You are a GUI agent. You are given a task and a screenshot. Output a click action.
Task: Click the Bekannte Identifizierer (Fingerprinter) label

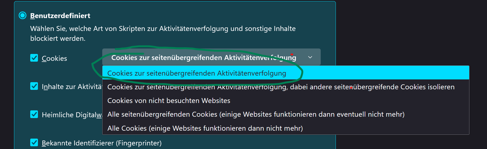(x=102, y=143)
